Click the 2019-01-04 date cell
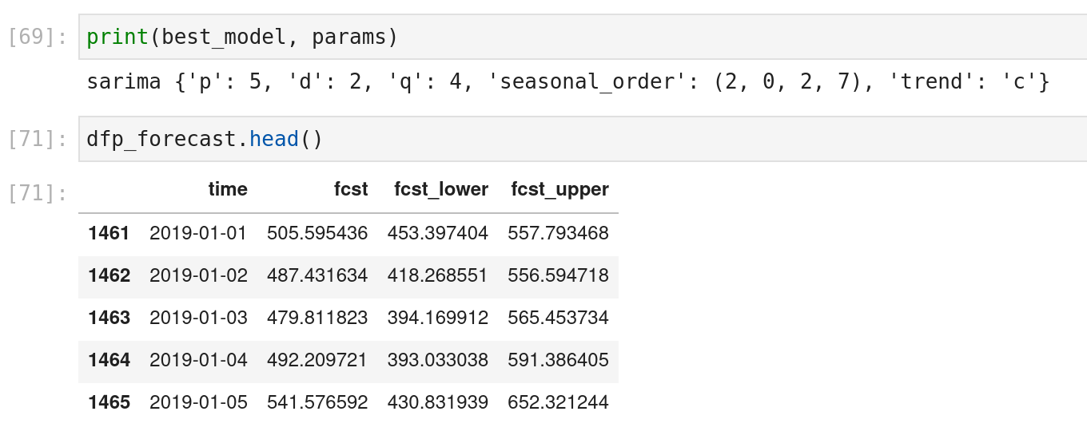Viewport: 1087px width, 439px height. (198, 360)
